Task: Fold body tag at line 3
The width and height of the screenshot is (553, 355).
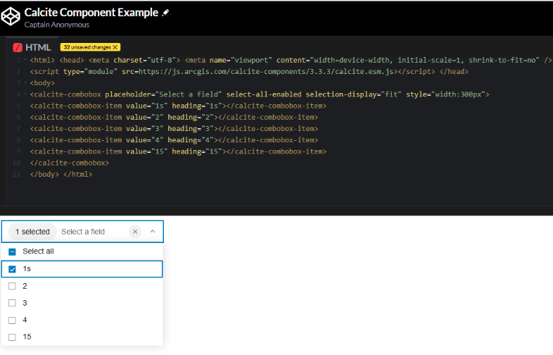Action: pyautogui.click(x=25, y=83)
